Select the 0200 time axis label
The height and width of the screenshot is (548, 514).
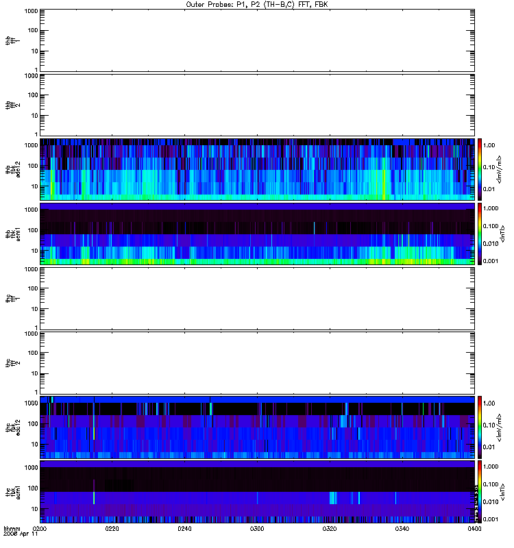pyautogui.click(x=40, y=529)
